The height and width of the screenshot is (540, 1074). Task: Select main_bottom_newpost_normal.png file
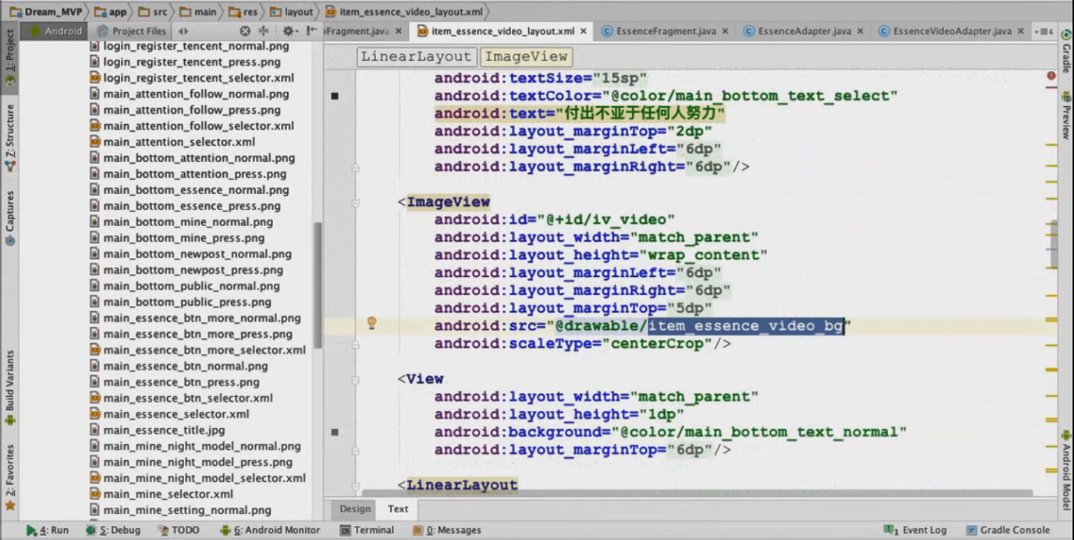(x=191, y=254)
